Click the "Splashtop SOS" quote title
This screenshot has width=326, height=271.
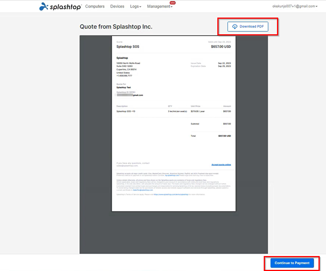click(x=128, y=47)
